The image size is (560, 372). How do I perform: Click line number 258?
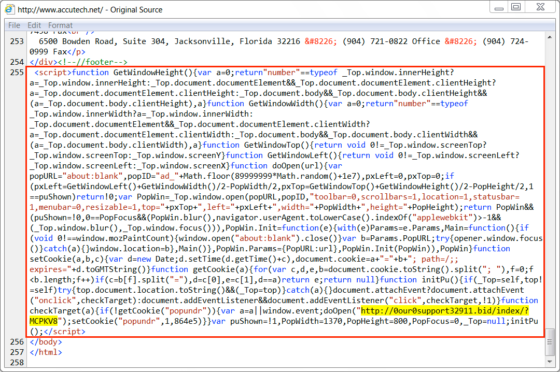17,363
